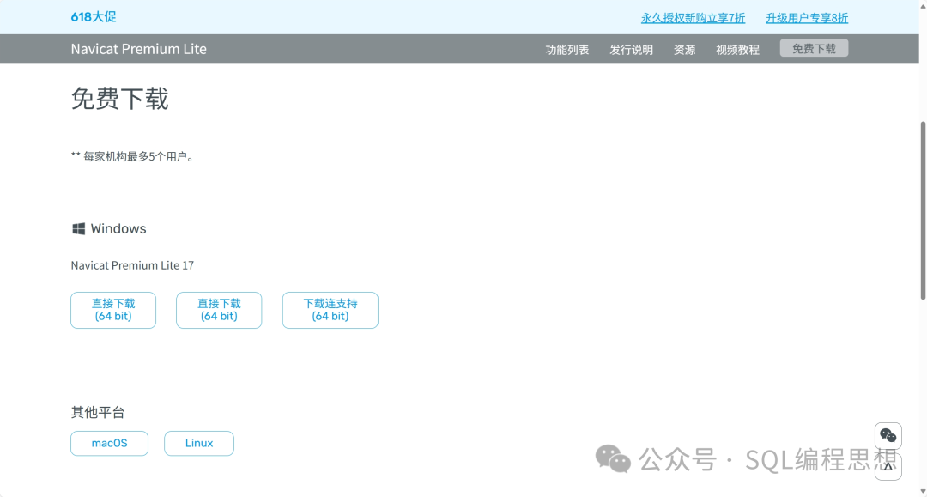The width and height of the screenshot is (927, 497).
Task: Click the WeChat floating contact icon
Action: 888,435
